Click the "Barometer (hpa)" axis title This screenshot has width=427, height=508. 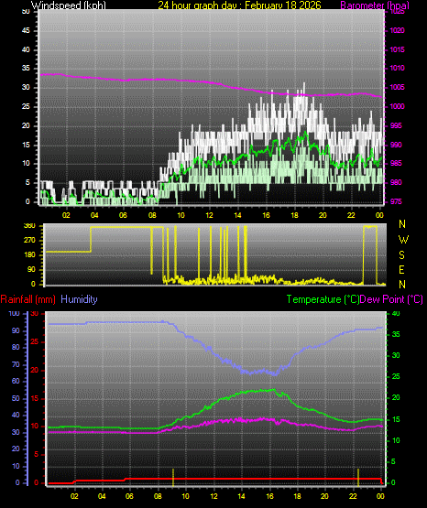(x=375, y=5)
